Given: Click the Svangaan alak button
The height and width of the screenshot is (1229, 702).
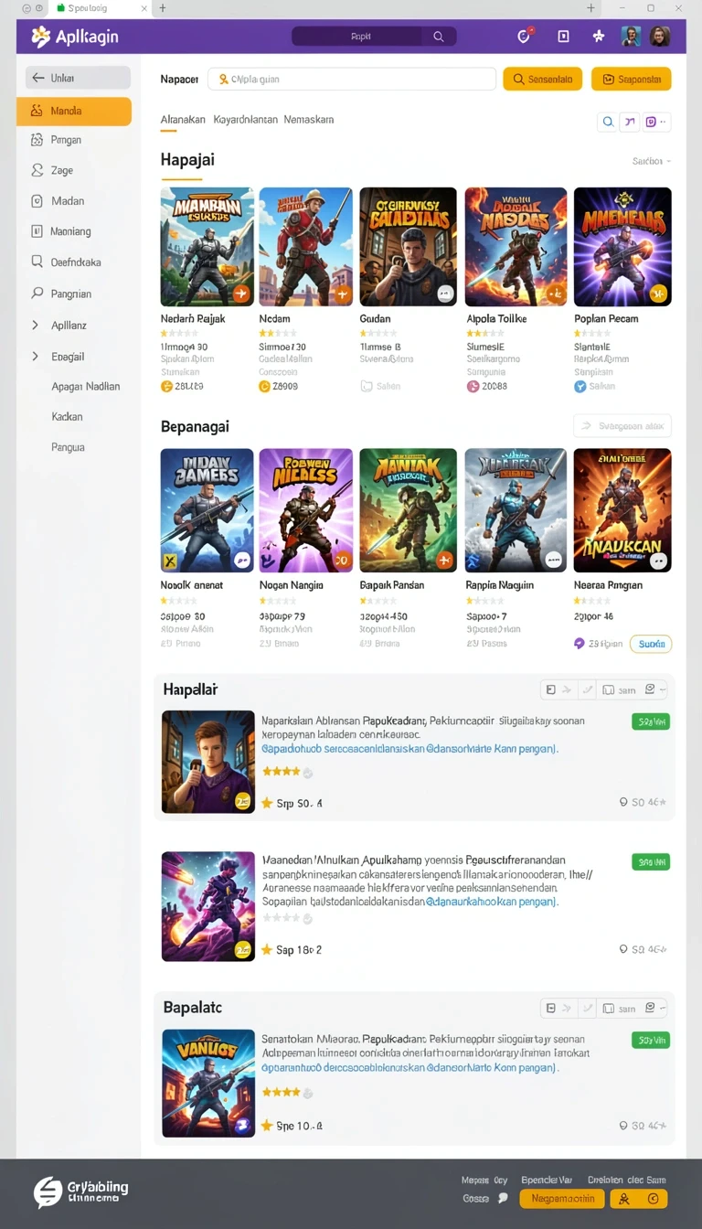Looking at the screenshot, I should coord(622,425).
